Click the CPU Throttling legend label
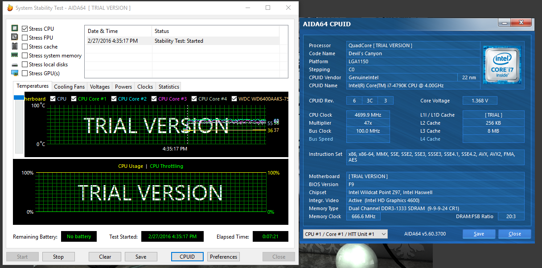This screenshot has width=542, height=268. click(x=166, y=166)
